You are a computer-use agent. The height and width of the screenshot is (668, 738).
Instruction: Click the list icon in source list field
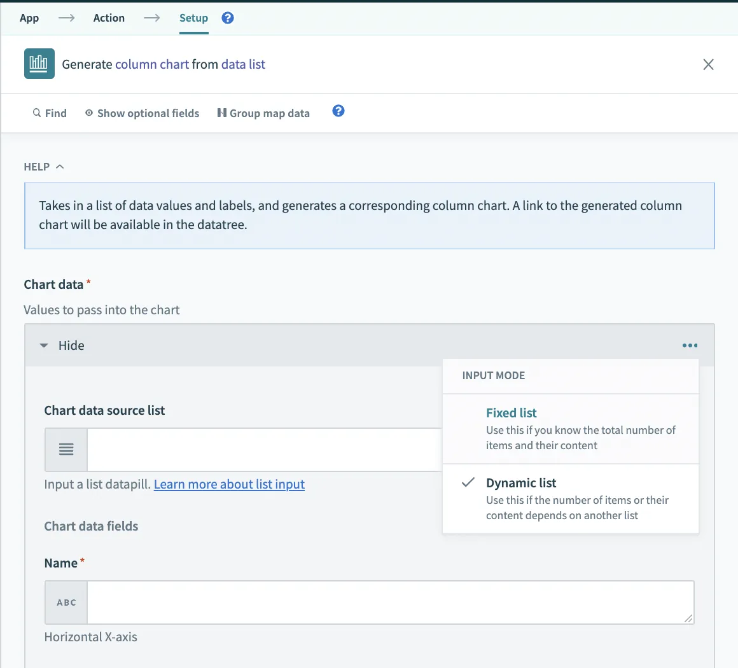click(x=66, y=450)
